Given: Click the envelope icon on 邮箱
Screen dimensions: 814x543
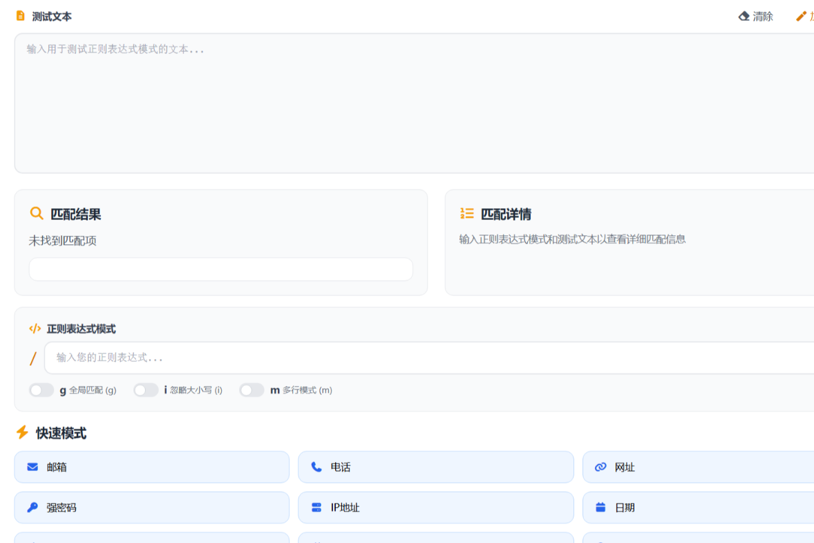Looking at the screenshot, I should coord(32,467).
